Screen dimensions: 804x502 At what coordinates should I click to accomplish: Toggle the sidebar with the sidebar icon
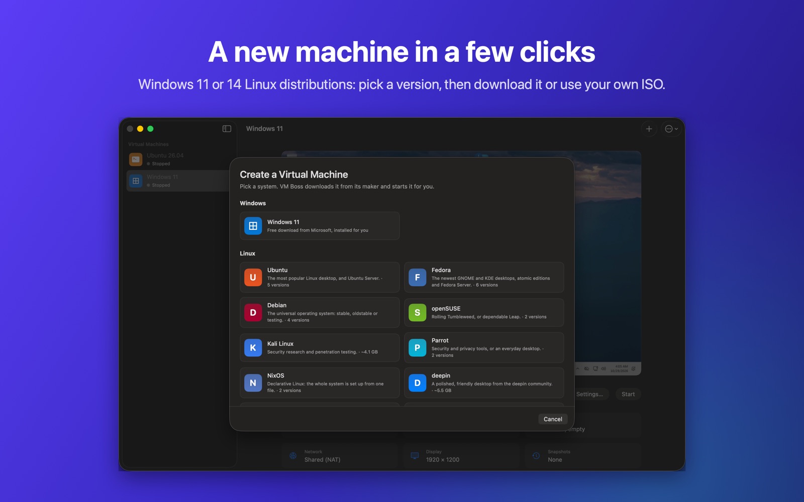click(227, 129)
